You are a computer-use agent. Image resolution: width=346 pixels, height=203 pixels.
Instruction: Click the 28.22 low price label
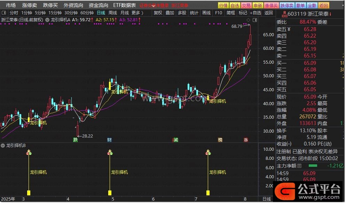point(88,136)
